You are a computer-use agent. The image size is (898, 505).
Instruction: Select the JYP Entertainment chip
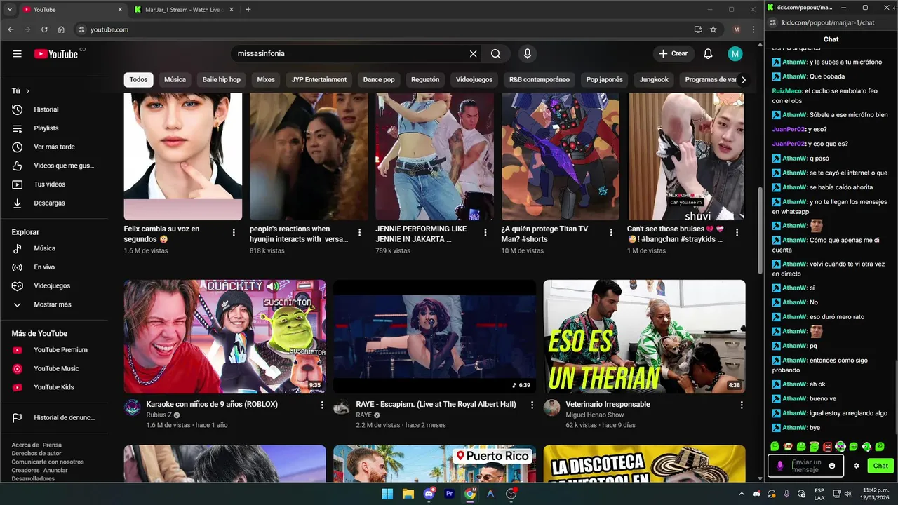(x=319, y=80)
